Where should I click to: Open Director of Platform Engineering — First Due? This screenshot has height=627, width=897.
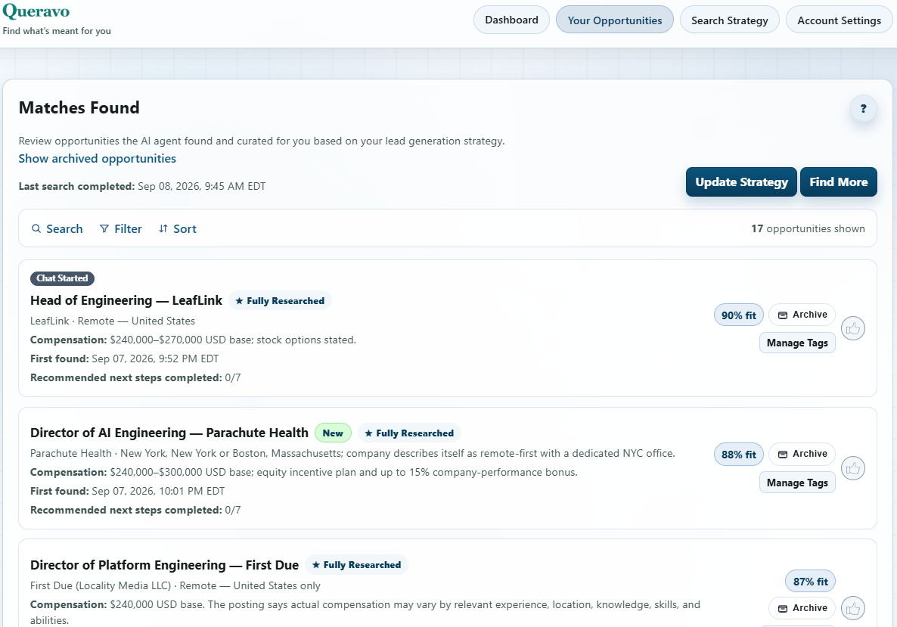click(x=164, y=565)
